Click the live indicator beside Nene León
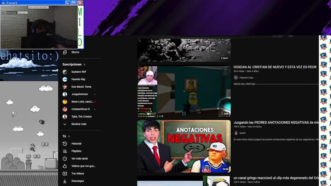Image resolution: width=331 pixels, height=186 pixels. pos(95,102)
